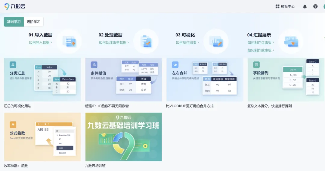Open the 左右合并 tutorial card
This screenshot has height=171, width=325.
(x=205, y=79)
